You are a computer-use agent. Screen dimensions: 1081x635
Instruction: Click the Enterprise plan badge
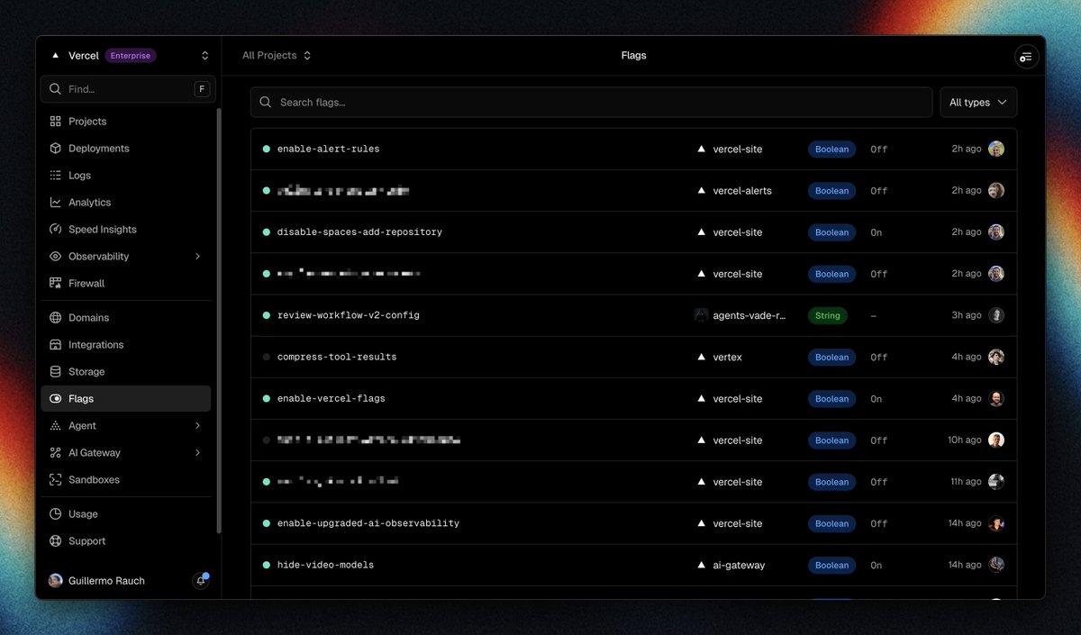click(131, 56)
